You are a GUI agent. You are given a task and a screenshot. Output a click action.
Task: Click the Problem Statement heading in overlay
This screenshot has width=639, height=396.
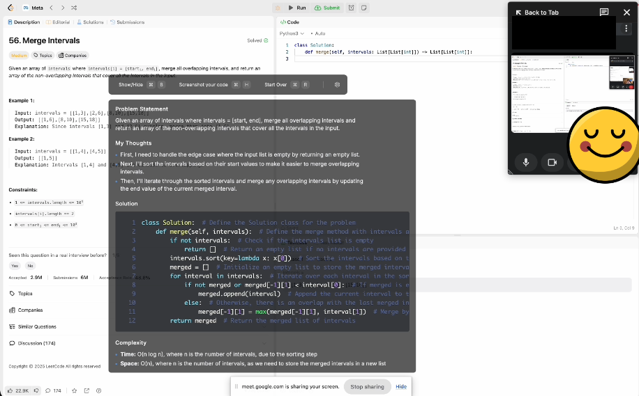(142, 109)
